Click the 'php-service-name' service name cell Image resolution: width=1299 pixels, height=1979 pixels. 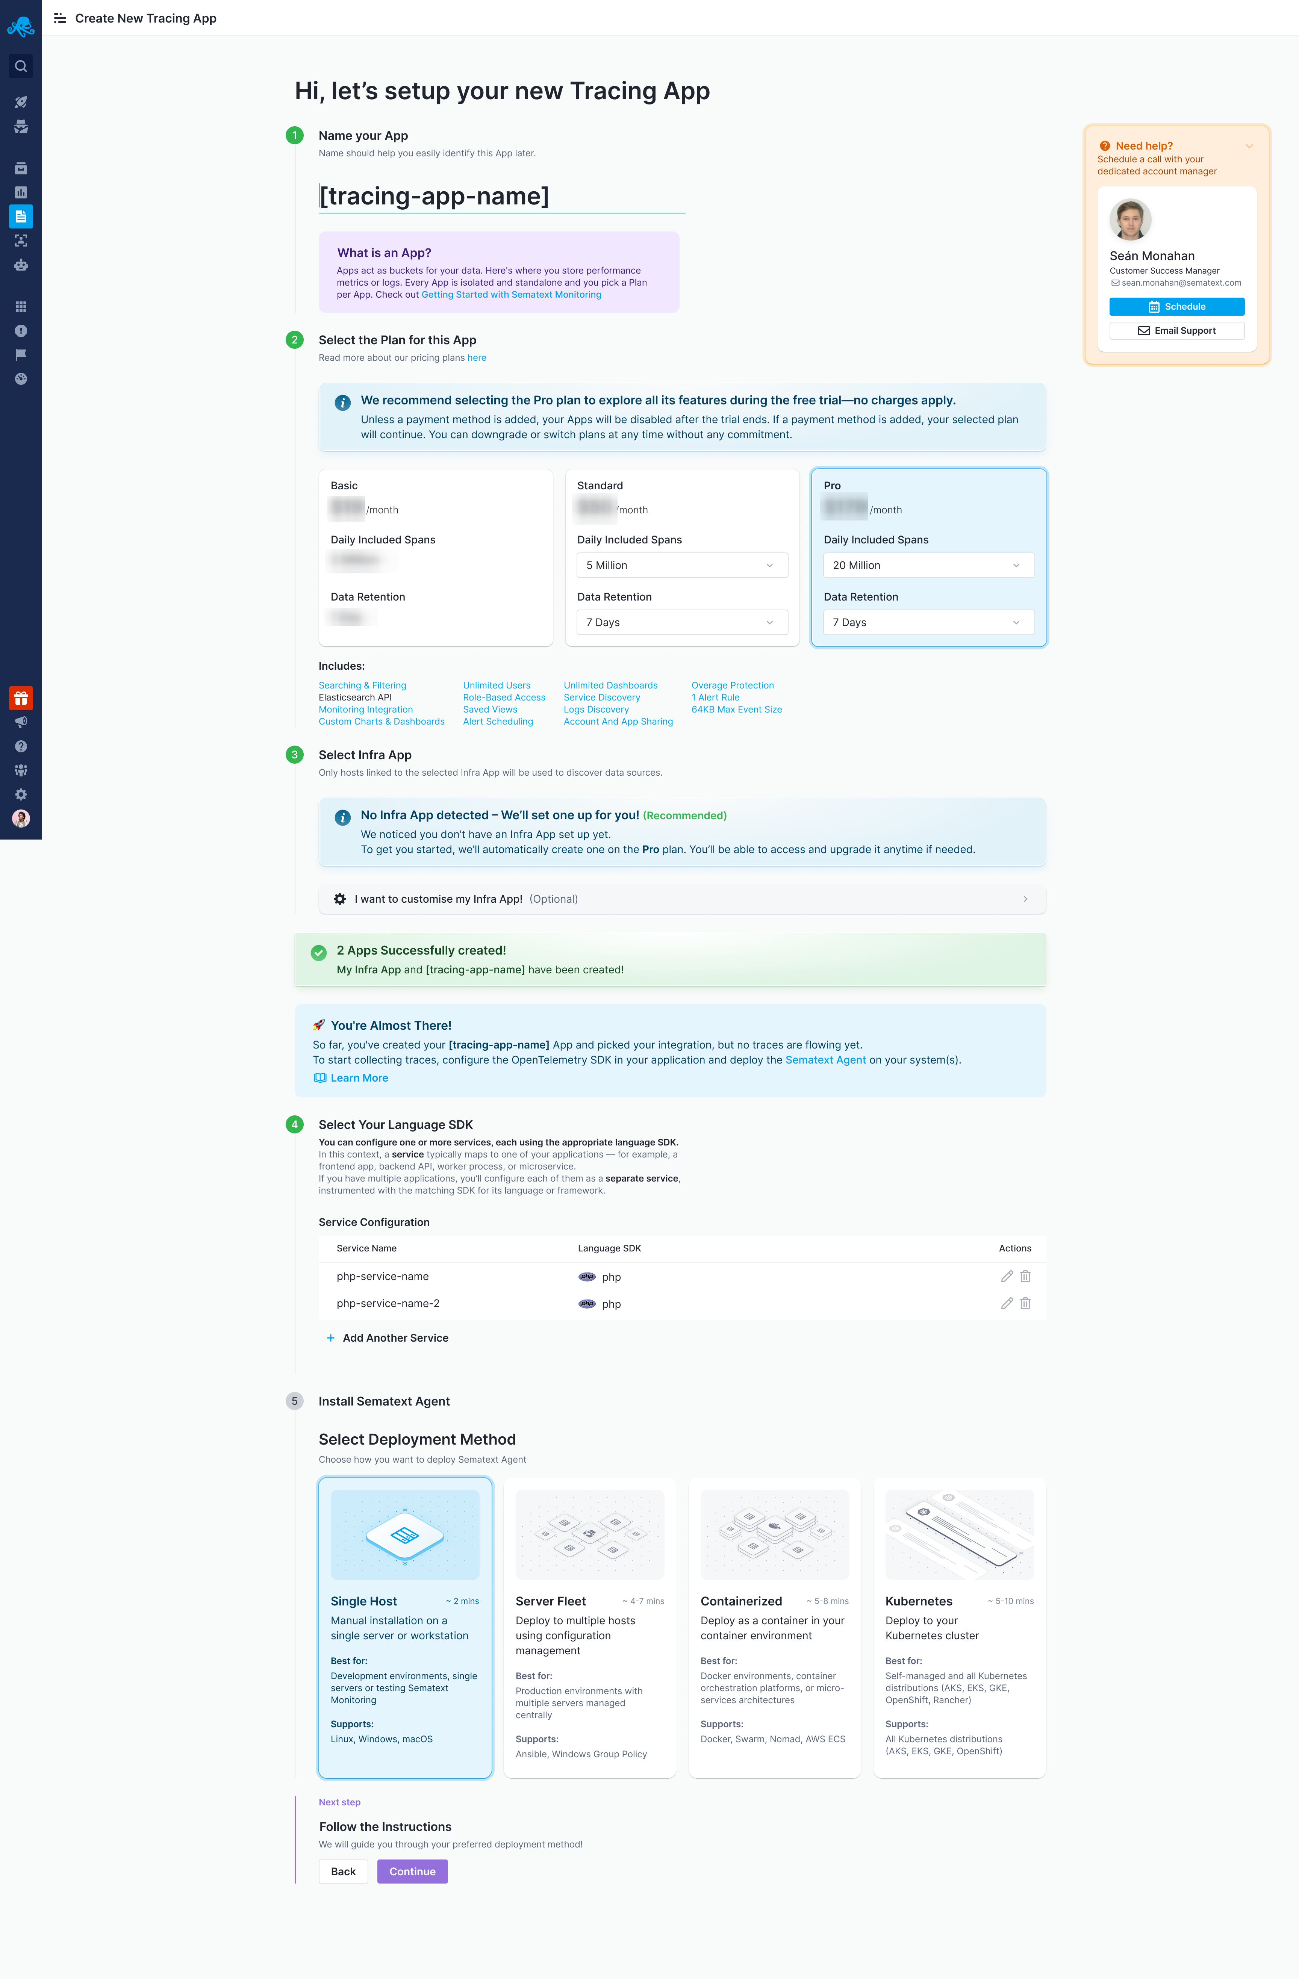tap(383, 1276)
